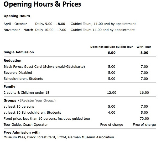Click the Tour Guide, Coach Operator row
The width and height of the screenshot is (166, 142).
[x=80, y=124]
